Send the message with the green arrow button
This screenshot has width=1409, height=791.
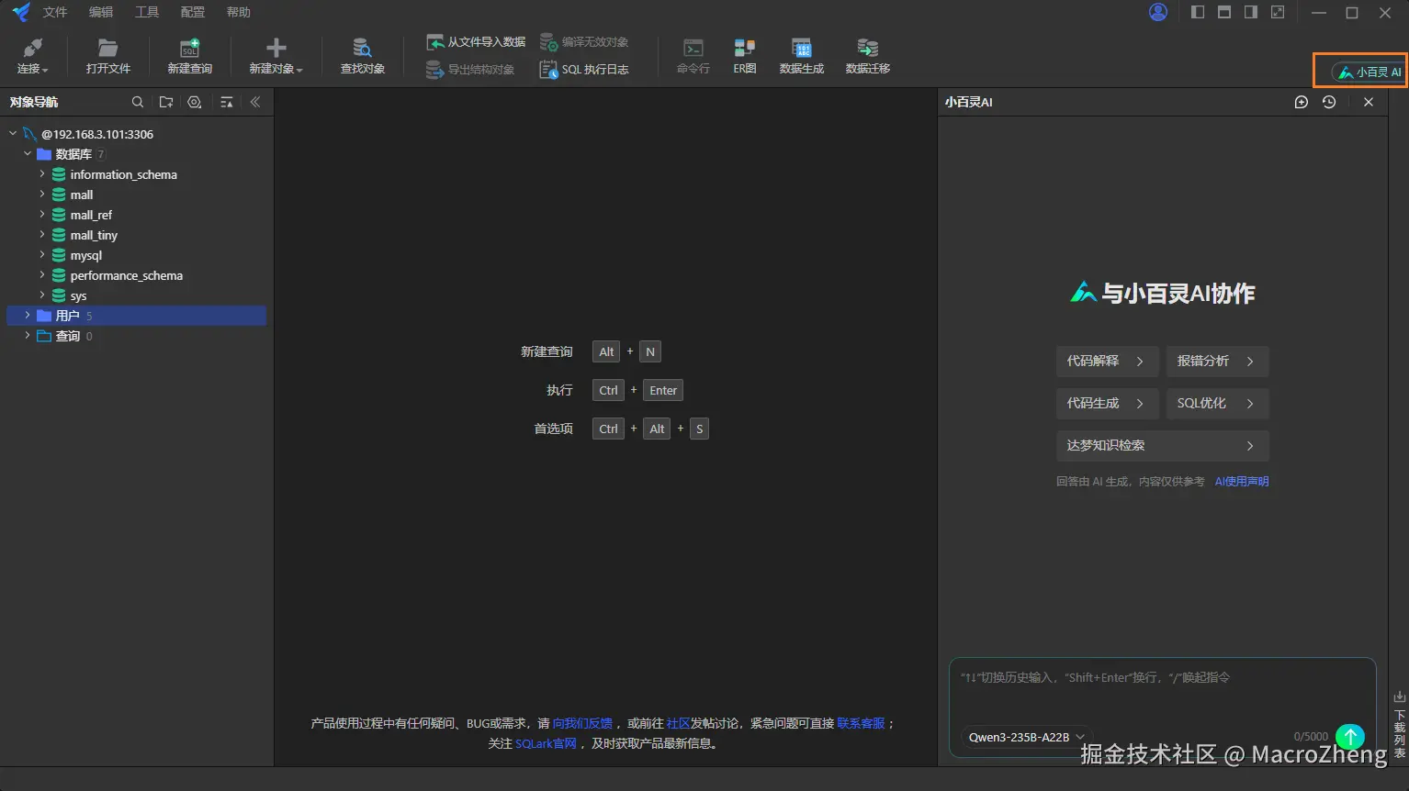click(x=1350, y=736)
